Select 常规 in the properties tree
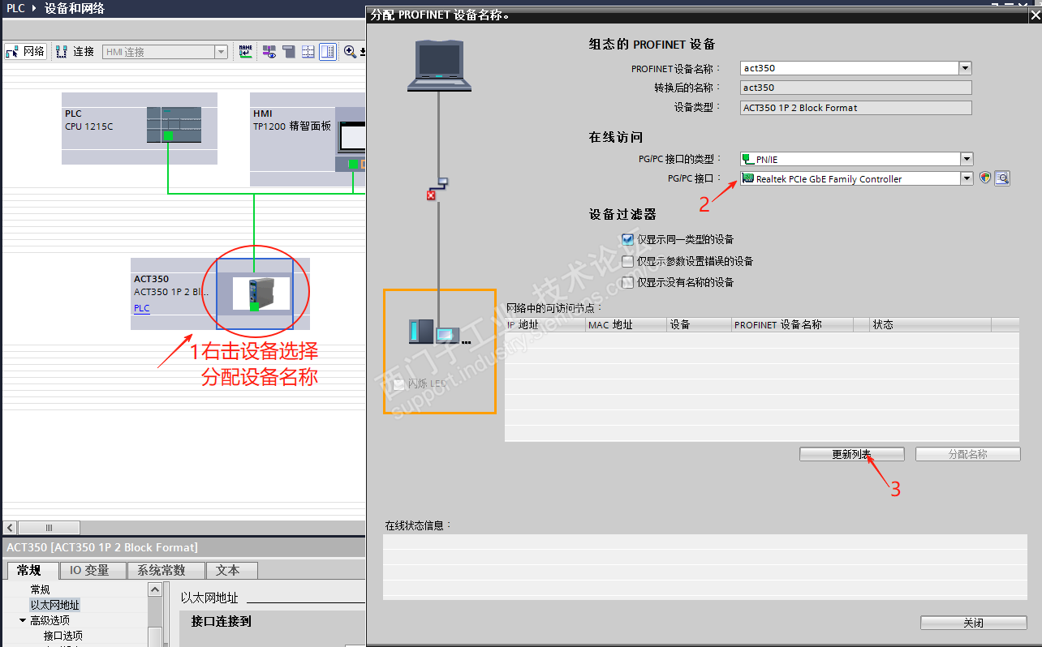The width and height of the screenshot is (1042, 647). tap(40, 589)
